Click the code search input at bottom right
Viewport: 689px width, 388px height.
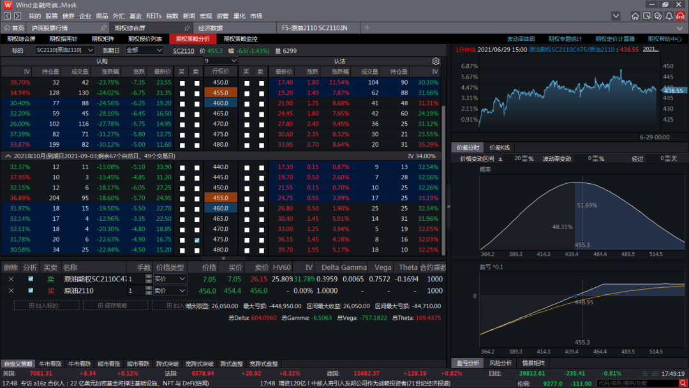637,384
